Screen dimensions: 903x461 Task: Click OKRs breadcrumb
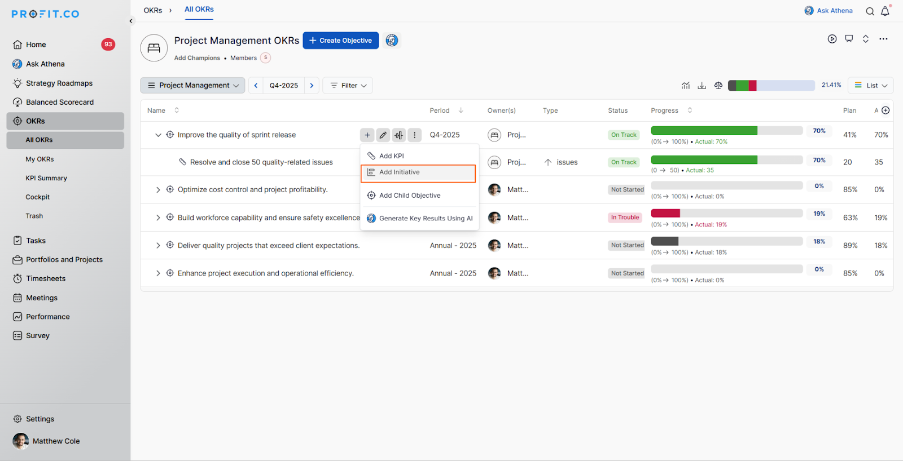point(153,11)
